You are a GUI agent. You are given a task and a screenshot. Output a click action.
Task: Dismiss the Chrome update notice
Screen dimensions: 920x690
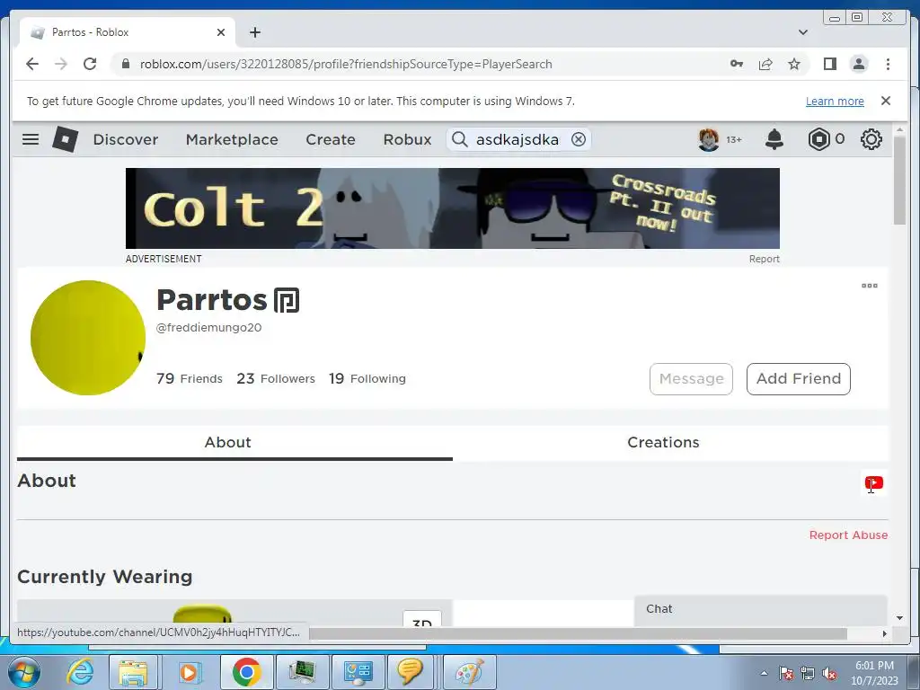[x=885, y=101]
